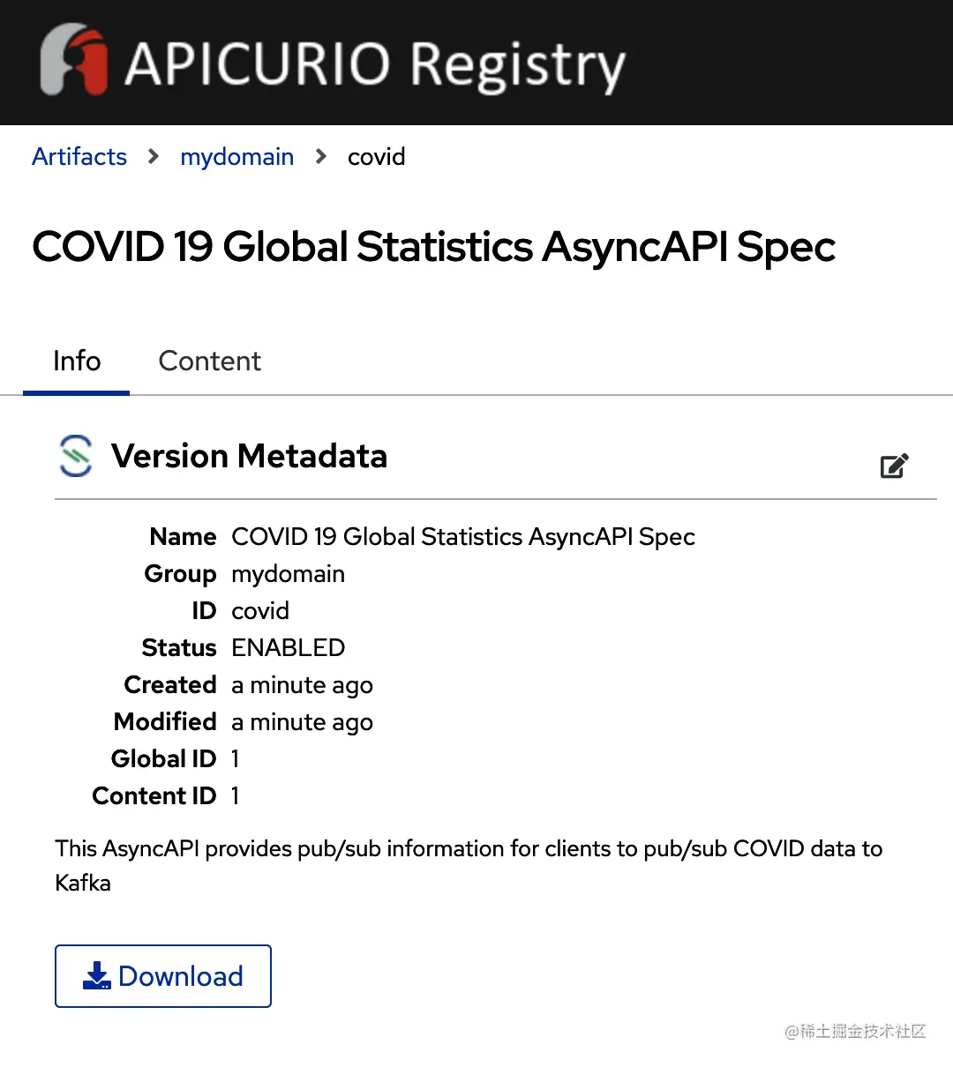Click the Version Metadata section heading
The image size is (953, 1067).
(x=249, y=456)
